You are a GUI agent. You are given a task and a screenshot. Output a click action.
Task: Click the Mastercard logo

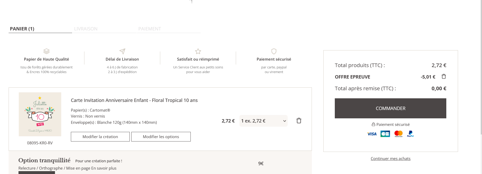pyautogui.click(x=398, y=134)
